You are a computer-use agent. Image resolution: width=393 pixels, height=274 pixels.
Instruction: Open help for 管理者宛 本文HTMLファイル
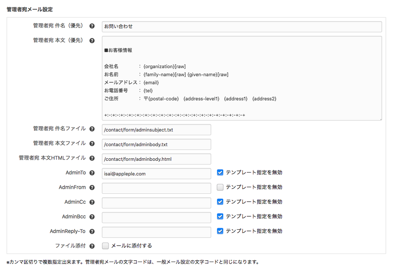[92, 158]
